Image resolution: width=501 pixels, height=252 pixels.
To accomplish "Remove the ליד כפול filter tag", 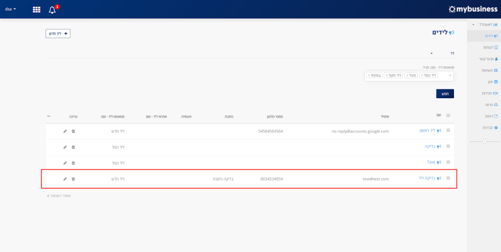I will (x=422, y=76).
